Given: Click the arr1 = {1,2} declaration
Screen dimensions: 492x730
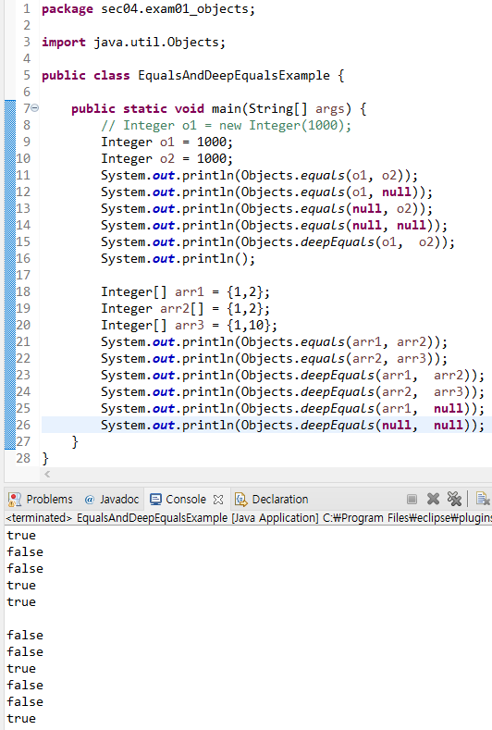Looking at the screenshot, I should 185,292.
